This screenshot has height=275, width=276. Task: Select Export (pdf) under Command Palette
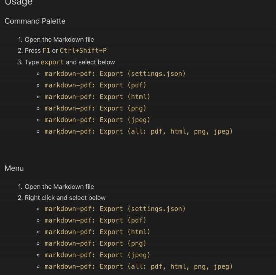point(96,85)
